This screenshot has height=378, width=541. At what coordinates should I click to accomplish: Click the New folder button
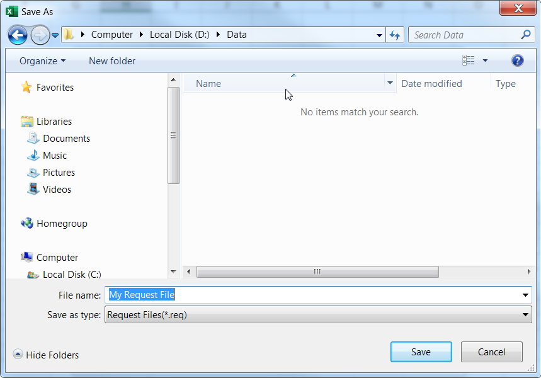(x=112, y=61)
